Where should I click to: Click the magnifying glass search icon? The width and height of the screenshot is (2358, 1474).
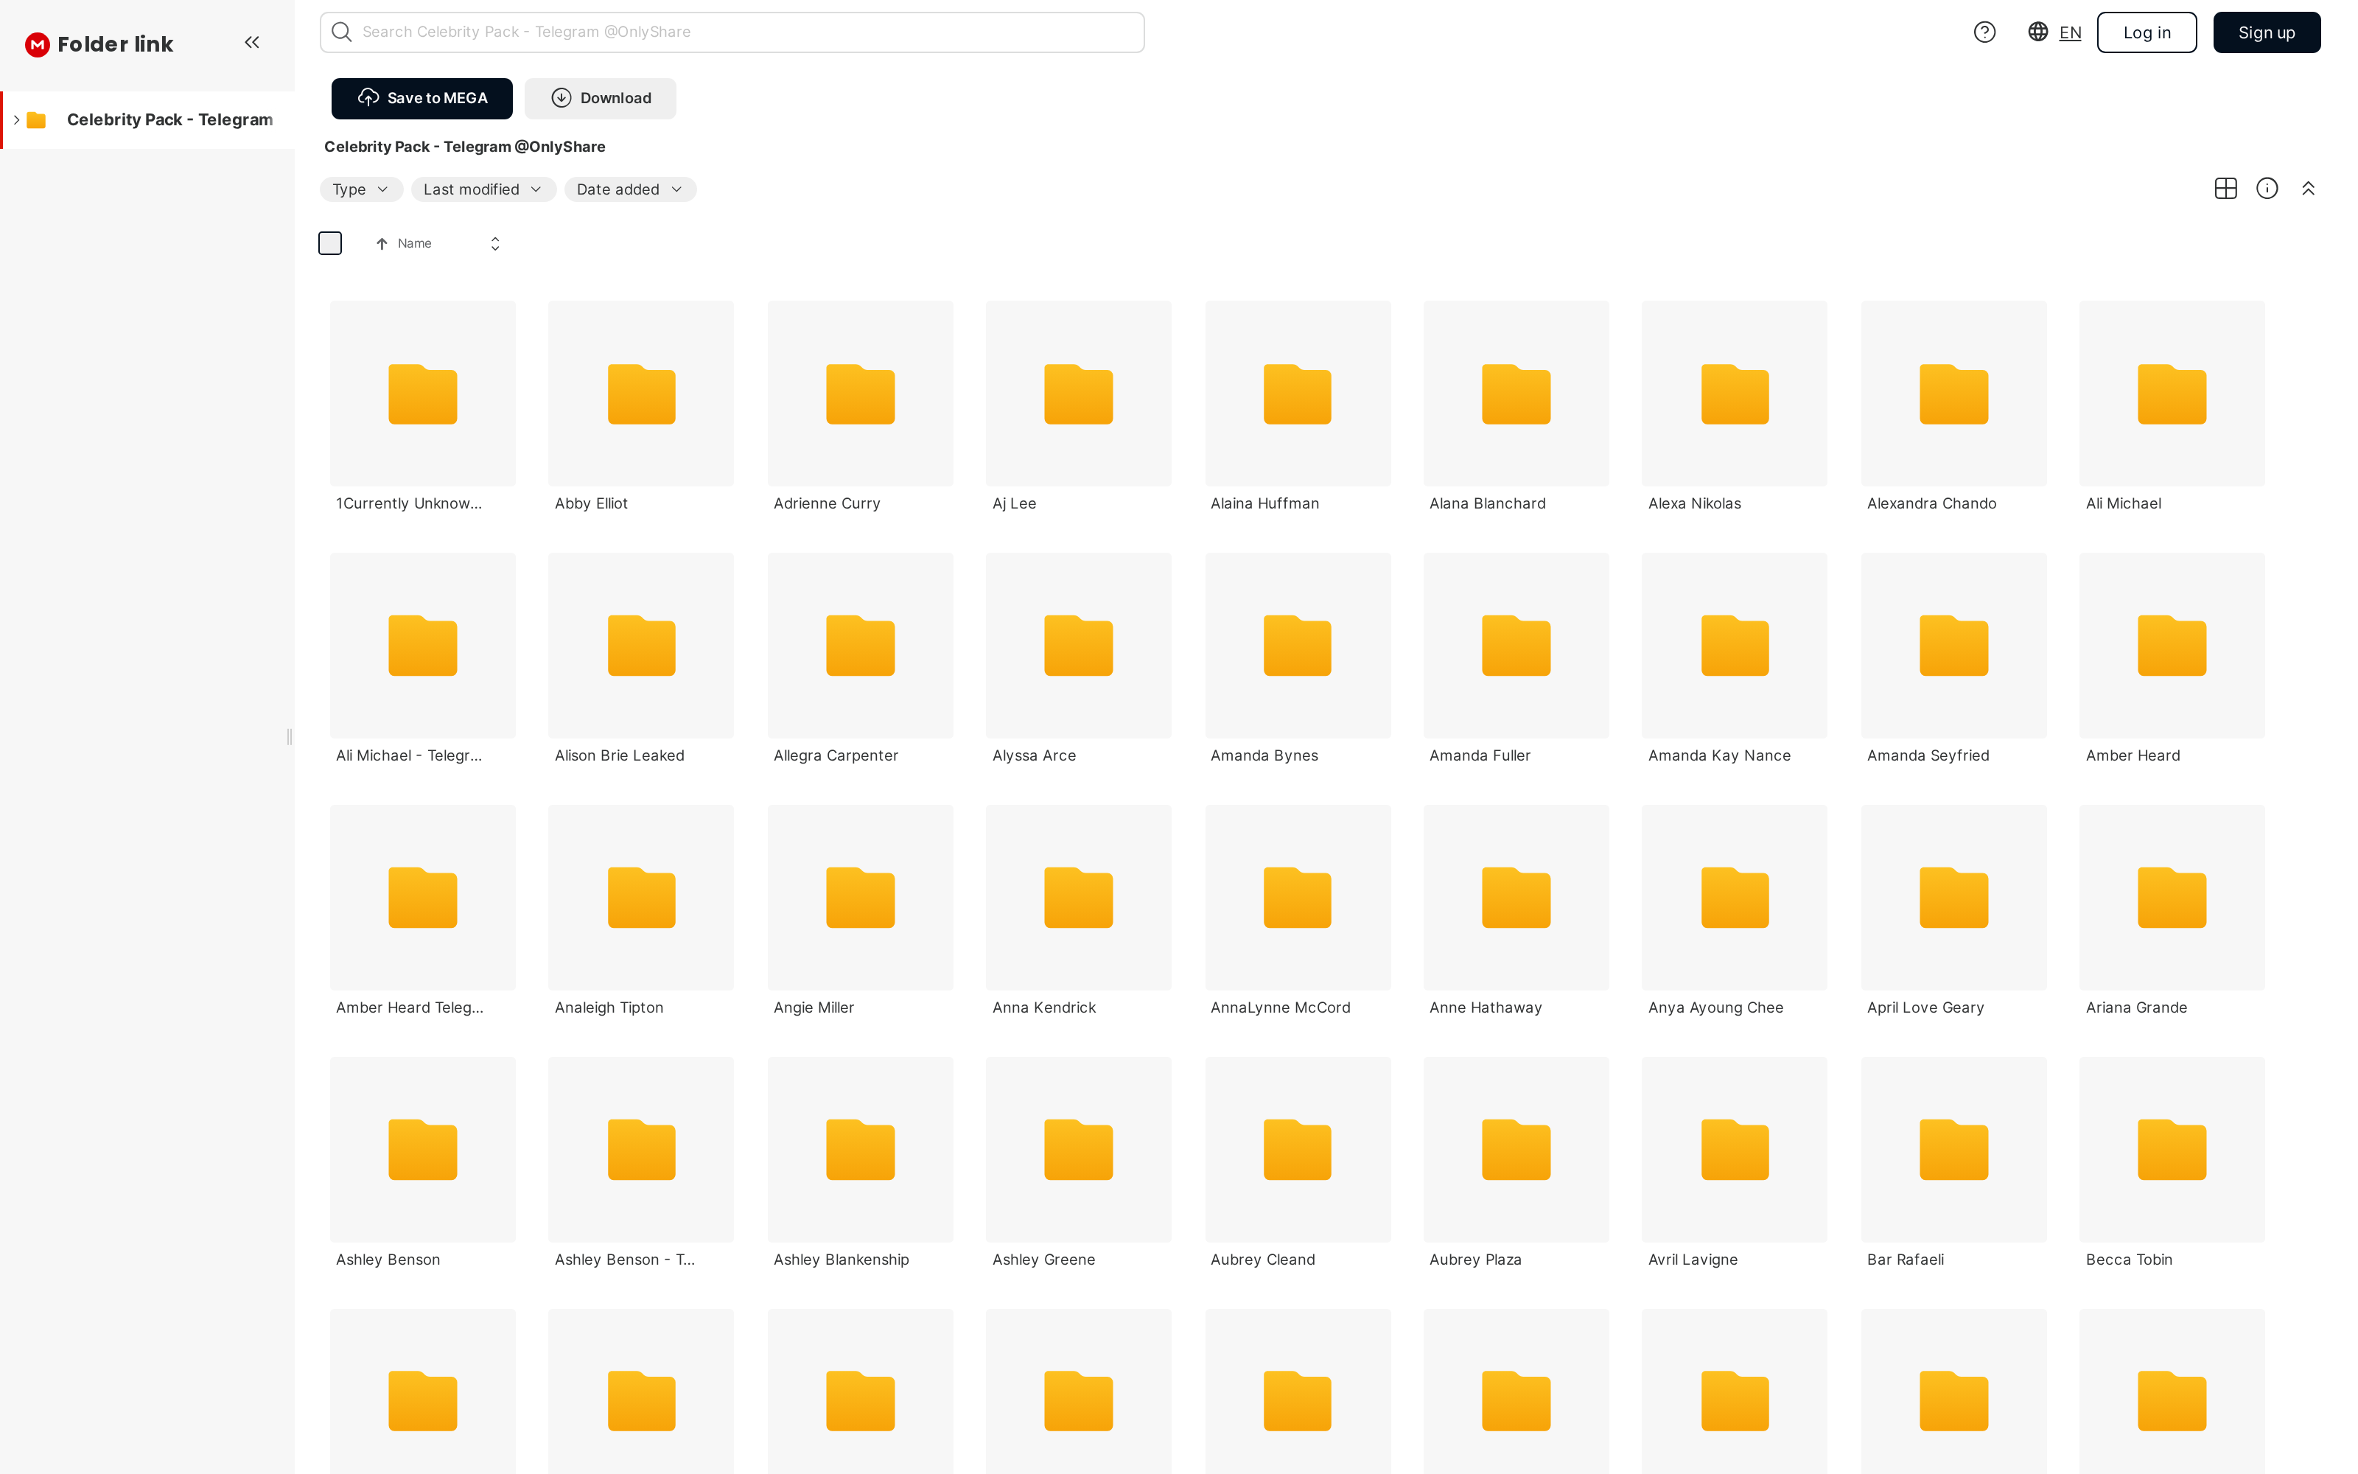(x=341, y=32)
